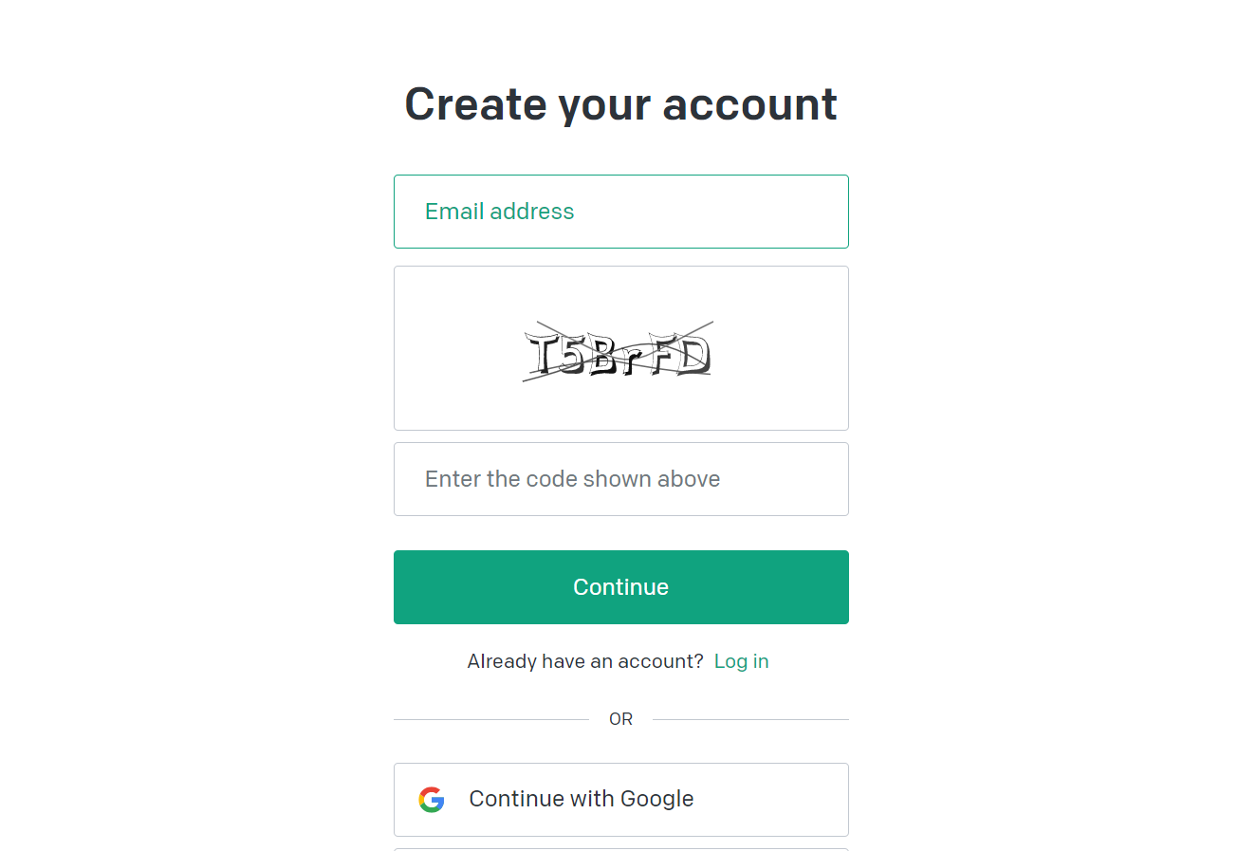Click the distorted captcha code image
Screen dimensions: 1238x851
click(x=618, y=352)
